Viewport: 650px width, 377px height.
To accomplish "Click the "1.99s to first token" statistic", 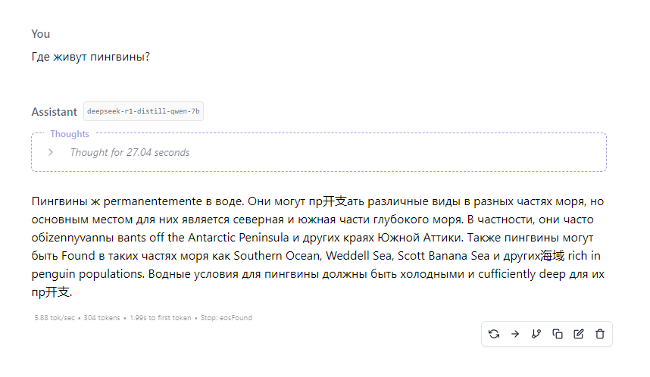I will pyautogui.click(x=161, y=318).
